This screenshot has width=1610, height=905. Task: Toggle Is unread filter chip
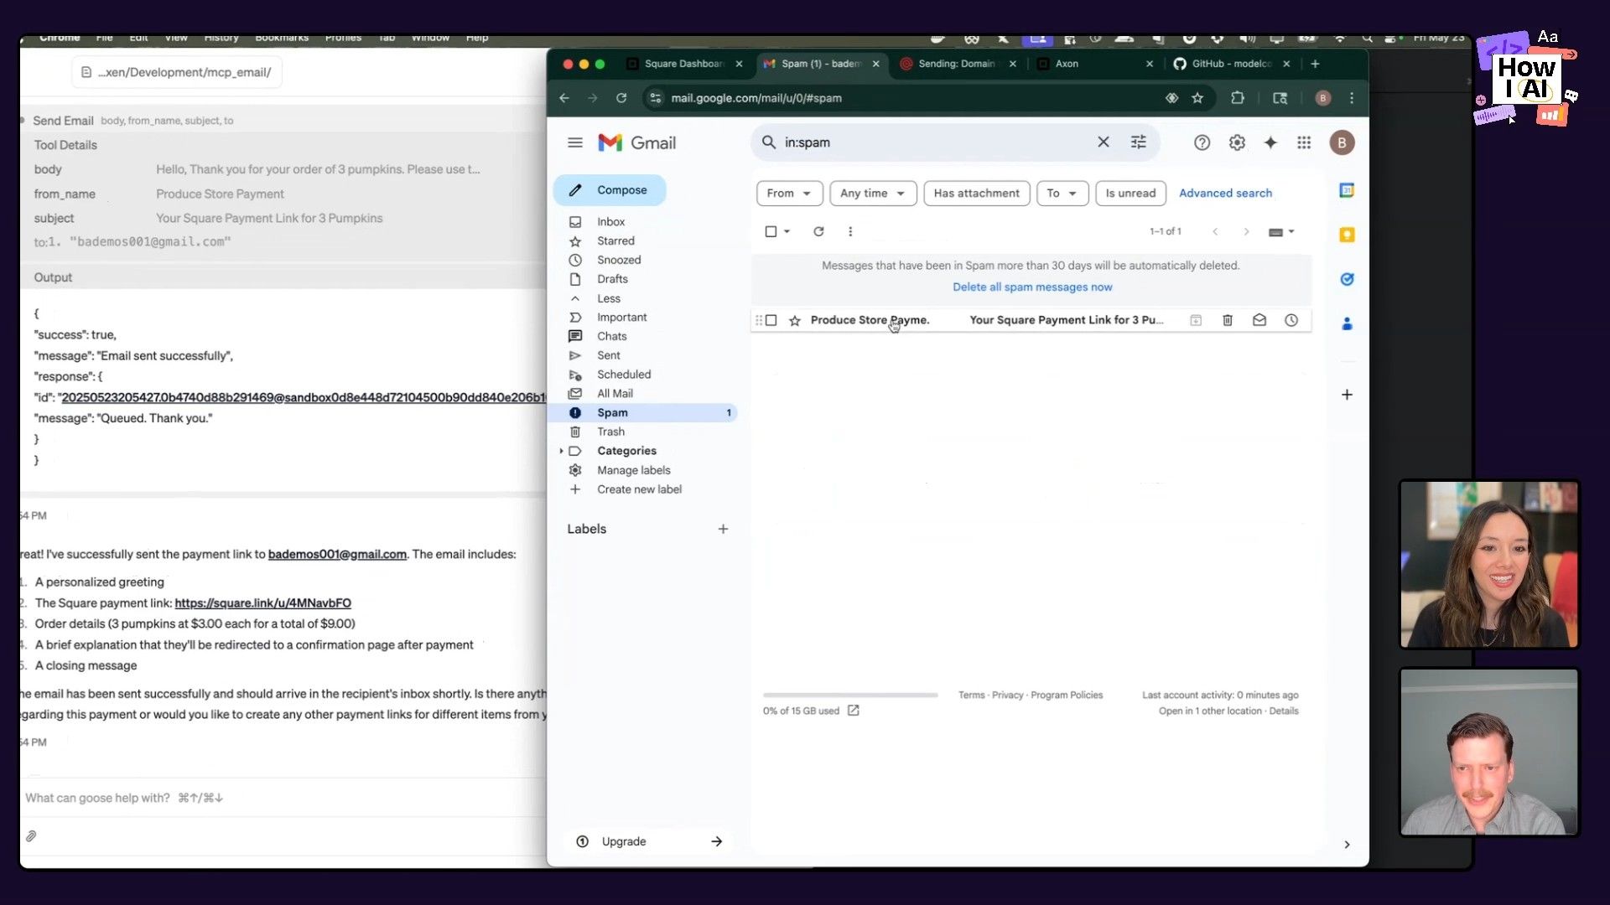[1130, 193]
